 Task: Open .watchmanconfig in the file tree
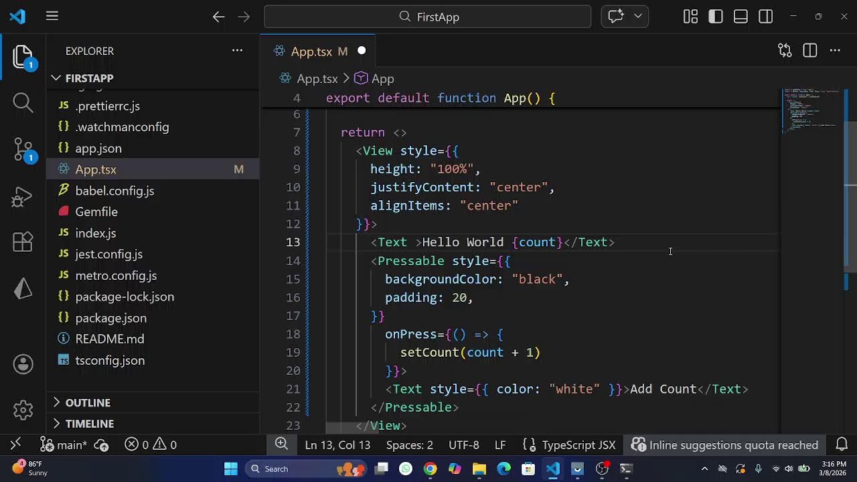[153, 127]
